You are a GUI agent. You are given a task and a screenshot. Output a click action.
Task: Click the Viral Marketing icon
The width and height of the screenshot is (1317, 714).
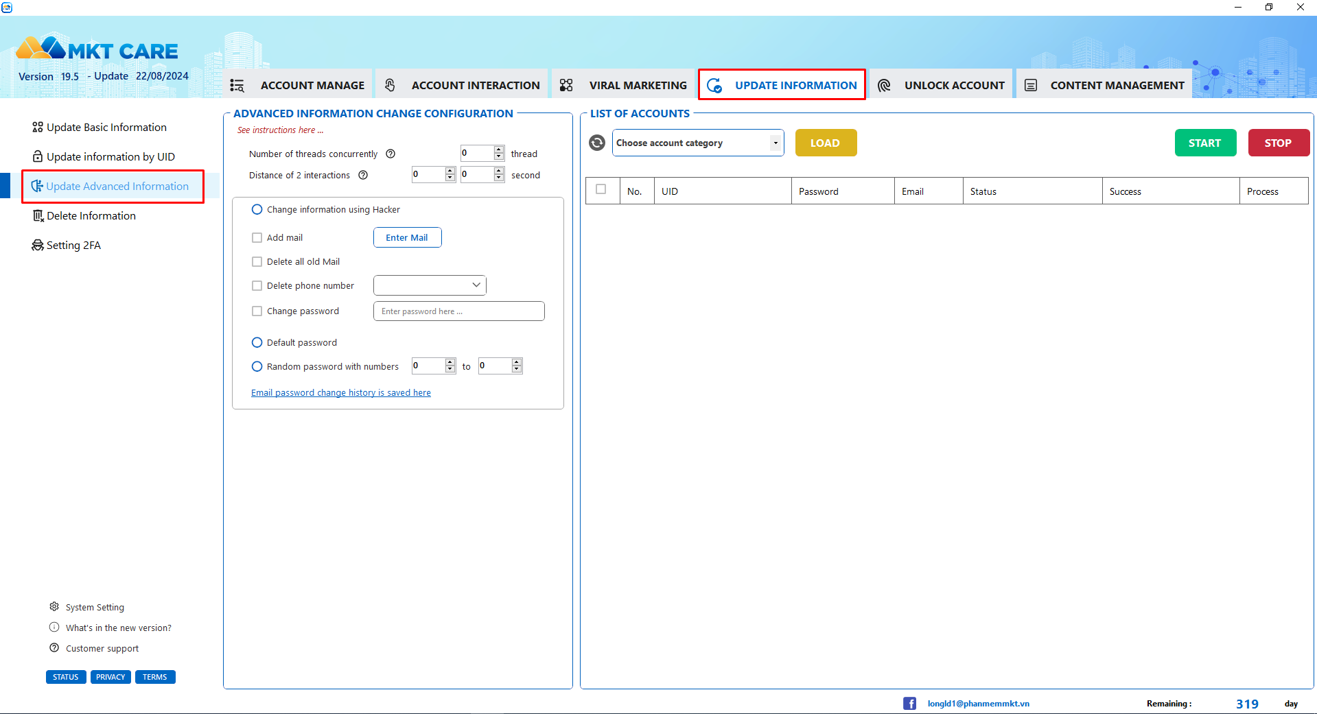click(x=566, y=85)
